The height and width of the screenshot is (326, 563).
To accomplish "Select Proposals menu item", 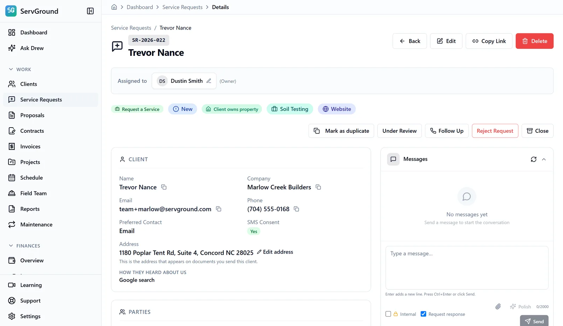I will click(51, 115).
